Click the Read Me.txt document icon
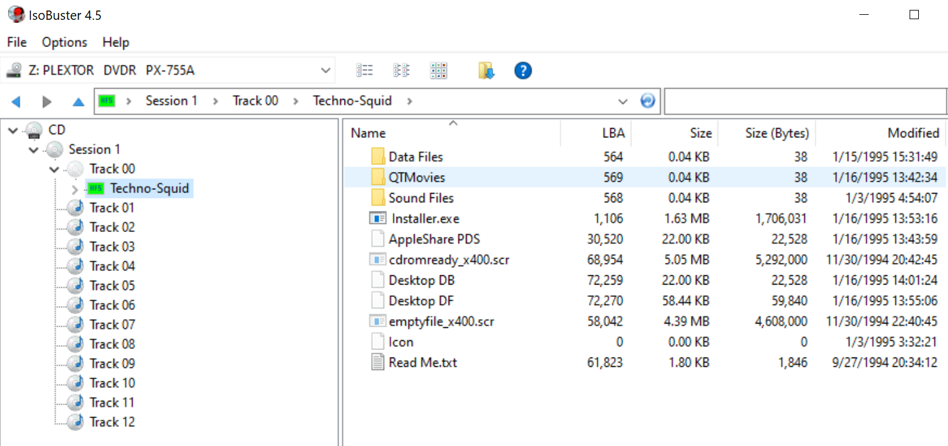948x446 pixels. 377,362
